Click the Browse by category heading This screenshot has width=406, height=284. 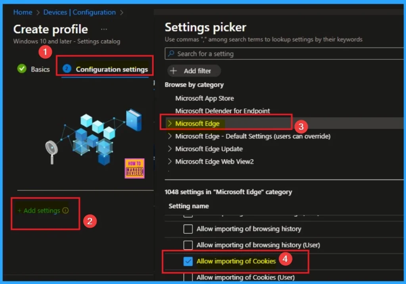(x=194, y=85)
